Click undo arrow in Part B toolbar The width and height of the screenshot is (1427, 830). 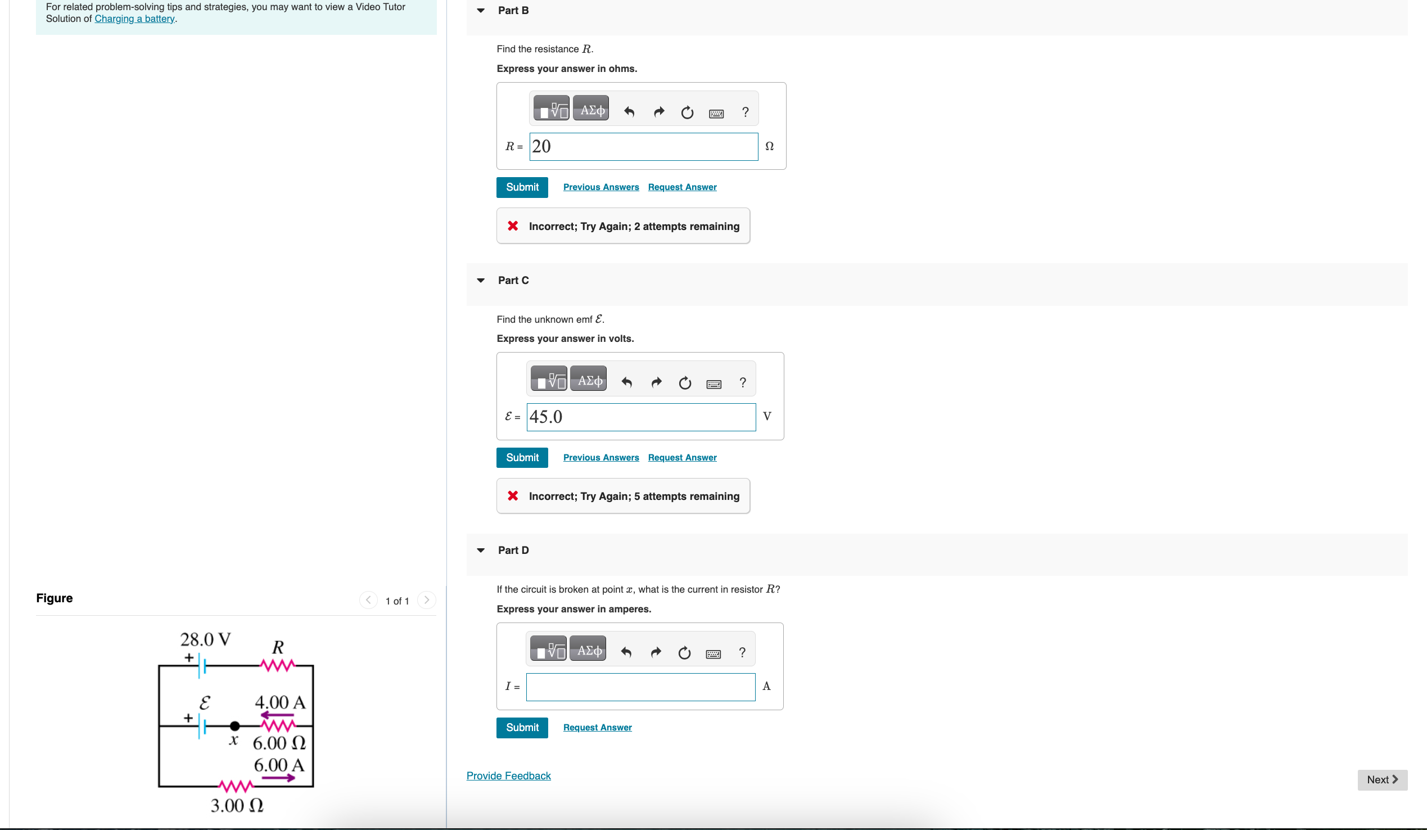click(x=629, y=111)
